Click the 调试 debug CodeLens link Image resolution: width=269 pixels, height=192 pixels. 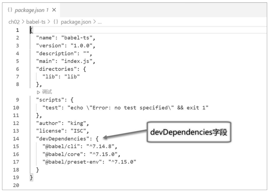coord(47,92)
